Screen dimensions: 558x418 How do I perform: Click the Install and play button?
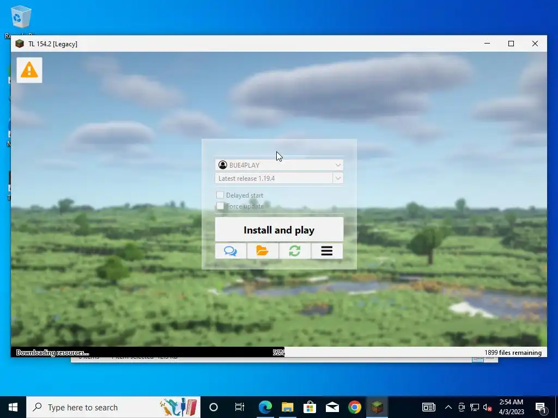[x=279, y=230]
